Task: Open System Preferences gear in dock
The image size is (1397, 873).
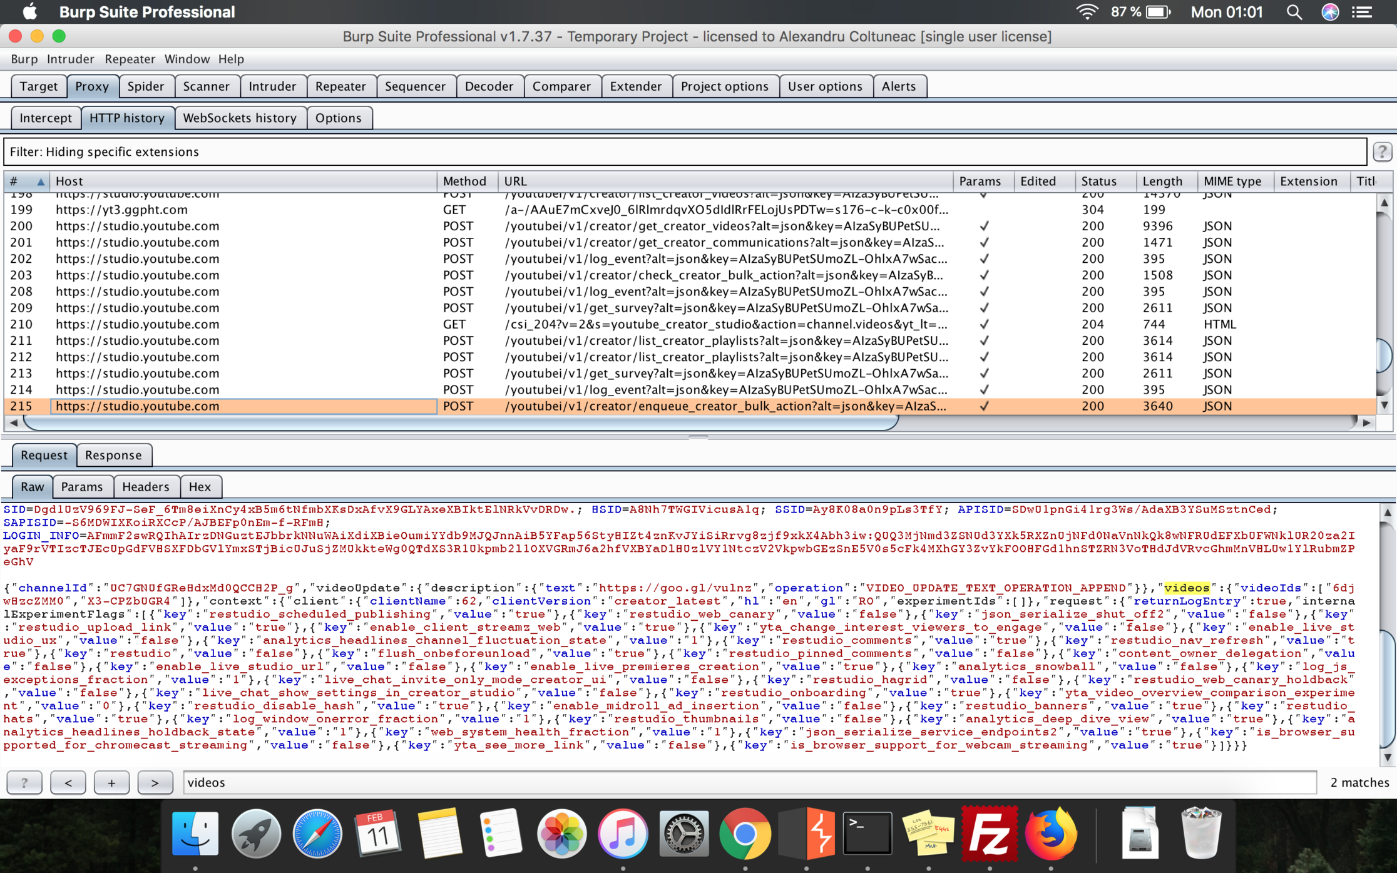Action: [x=683, y=834]
